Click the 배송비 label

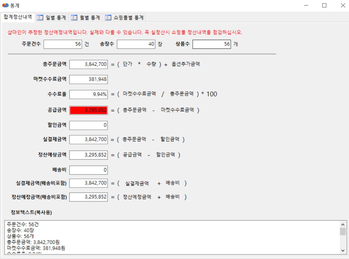pos(59,170)
